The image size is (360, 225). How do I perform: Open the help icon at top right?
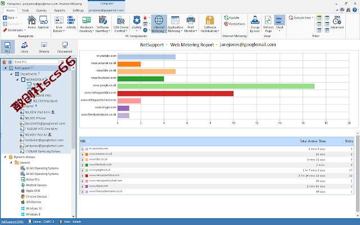pyautogui.click(x=355, y=10)
